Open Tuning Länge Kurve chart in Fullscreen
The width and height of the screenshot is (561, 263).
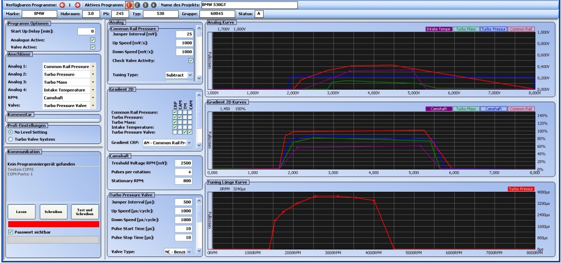tap(210, 221)
